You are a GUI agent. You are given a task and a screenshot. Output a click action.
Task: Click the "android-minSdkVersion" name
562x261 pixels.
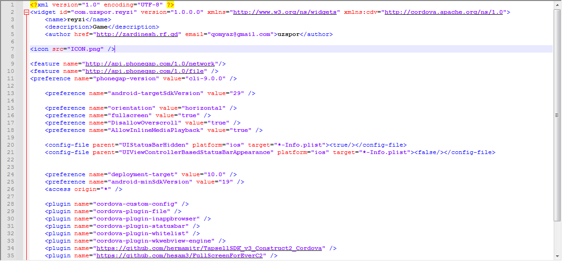[x=150, y=182]
